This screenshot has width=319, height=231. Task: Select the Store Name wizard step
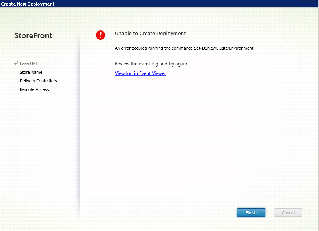tap(31, 72)
